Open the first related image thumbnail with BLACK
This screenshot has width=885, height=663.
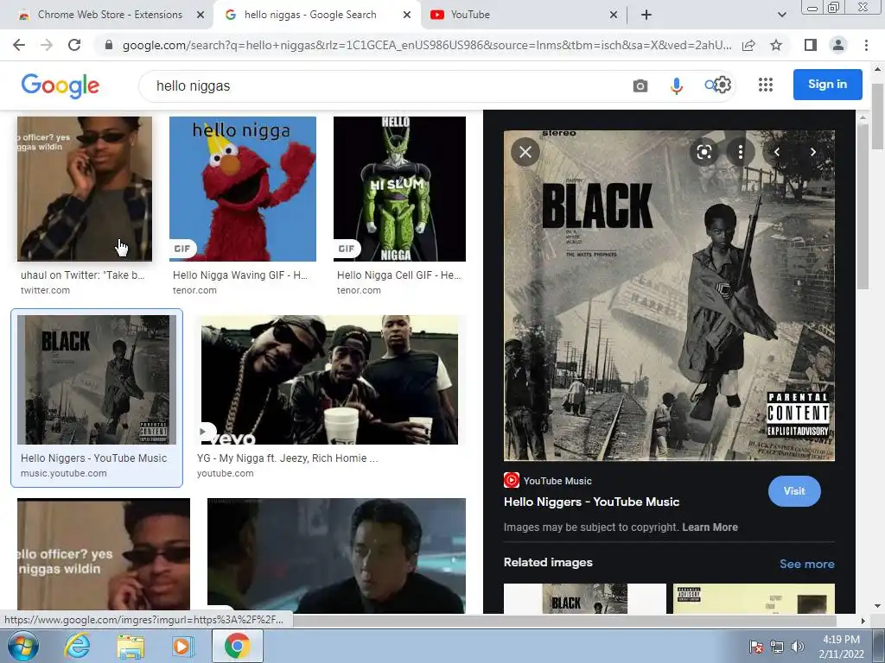click(x=585, y=599)
